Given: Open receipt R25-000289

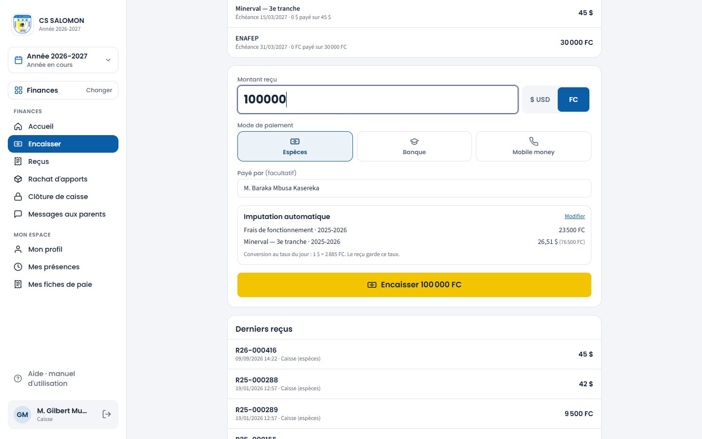Looking at the screenshot, I should click(414, 414).
